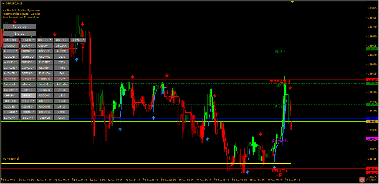The height and width of the screenshot is (184, 379).
Task: Open the USDSGD symbol chart
Action: [x=45, y=51]
